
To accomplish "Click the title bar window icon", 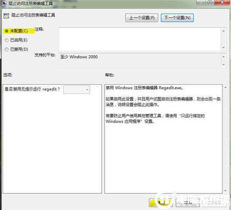I will tap(4, 3).
